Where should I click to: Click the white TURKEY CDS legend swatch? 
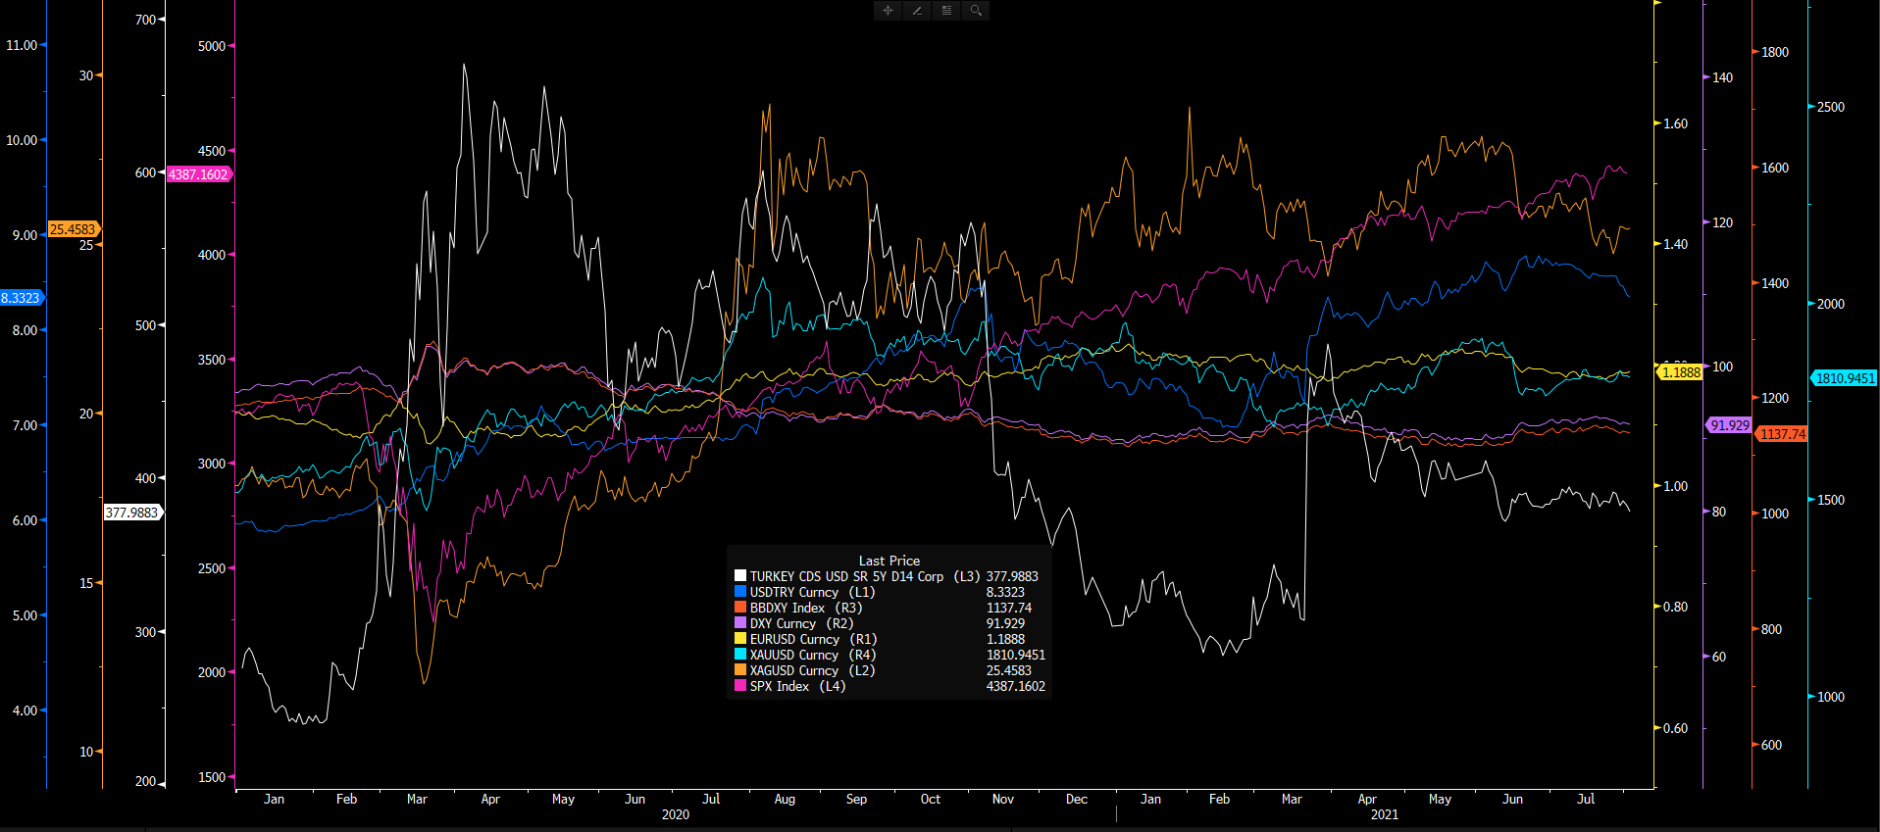(x=740, y=576)
